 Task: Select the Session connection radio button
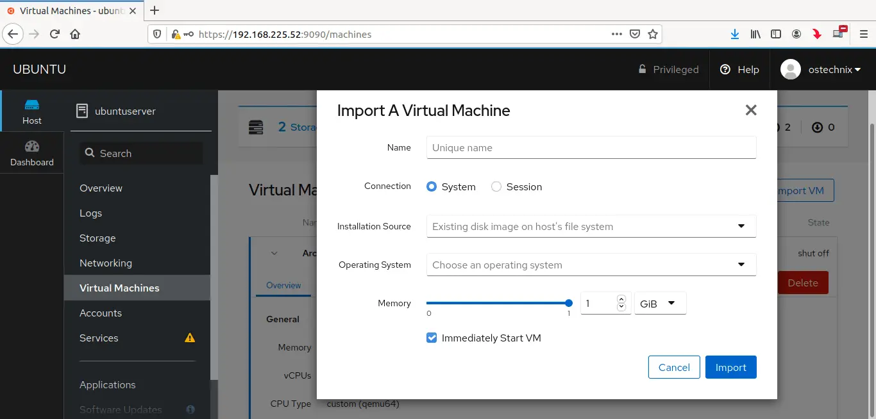coord(496,186)
